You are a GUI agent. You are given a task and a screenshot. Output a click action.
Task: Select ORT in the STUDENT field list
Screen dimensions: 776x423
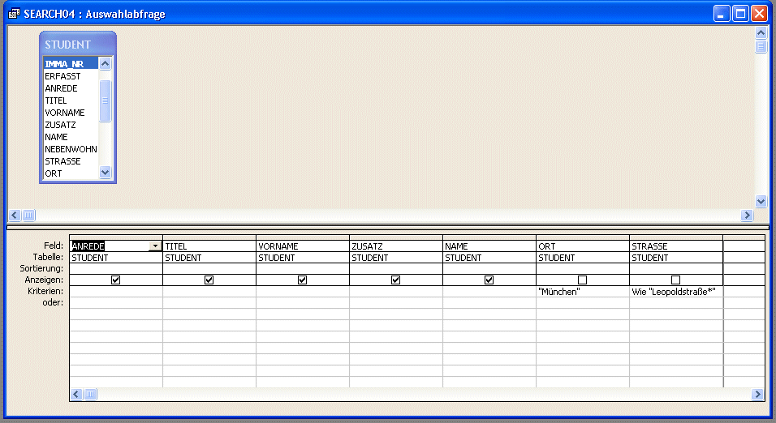point(71,173)
